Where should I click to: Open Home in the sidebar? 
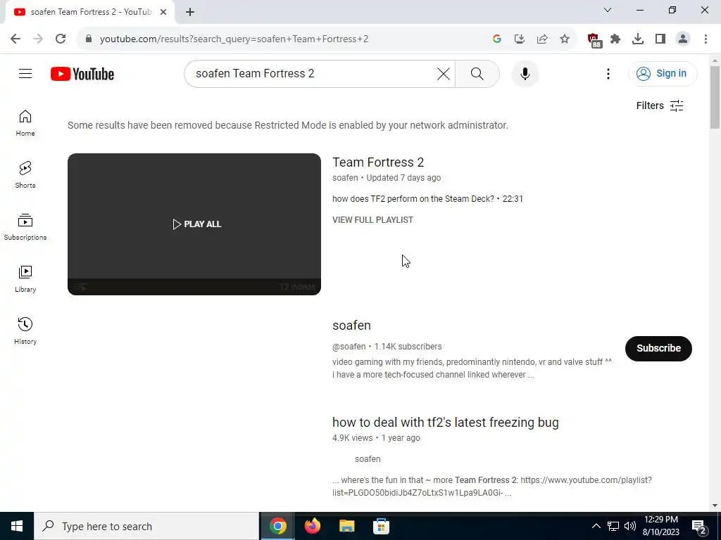click(x=25, y=123)
